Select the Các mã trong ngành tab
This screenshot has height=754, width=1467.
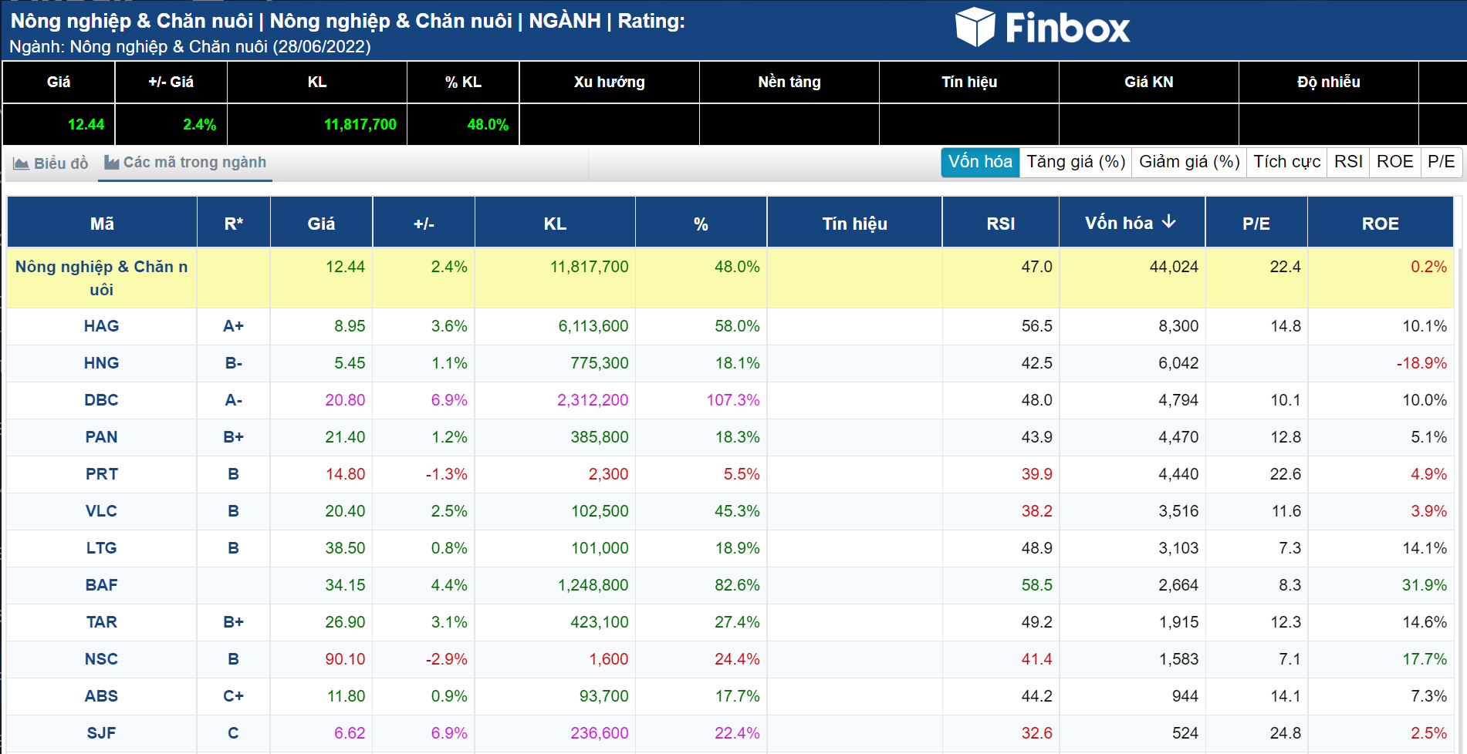[185, 163]
